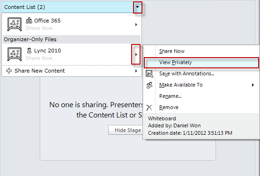260x176 pixels.
Task: Click the X icon next to Remove
Action: coord(149,108)
